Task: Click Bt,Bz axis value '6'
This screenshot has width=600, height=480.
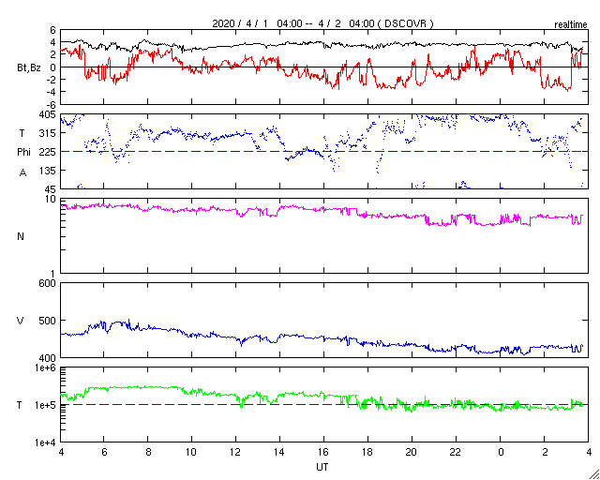Action: [x=52, y=30]
